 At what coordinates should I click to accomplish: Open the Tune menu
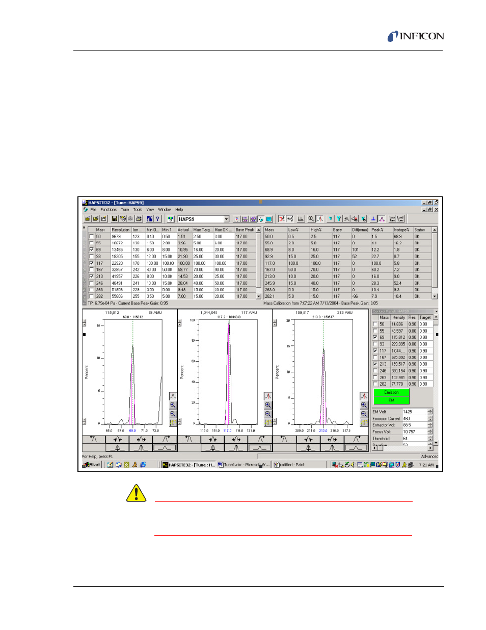(x=125, y=210)
